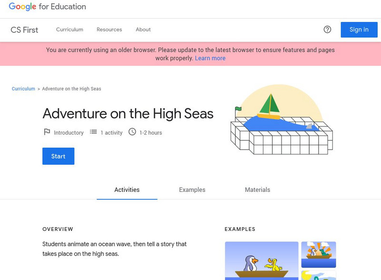Go to the About page
Image resolution: width=381 pixels, height=280 pixels.
(x=143, y=30)
